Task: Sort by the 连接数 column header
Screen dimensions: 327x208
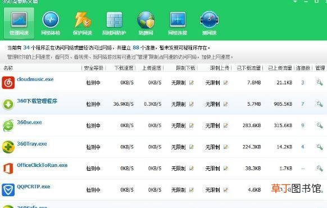Action: coord(303,68)
